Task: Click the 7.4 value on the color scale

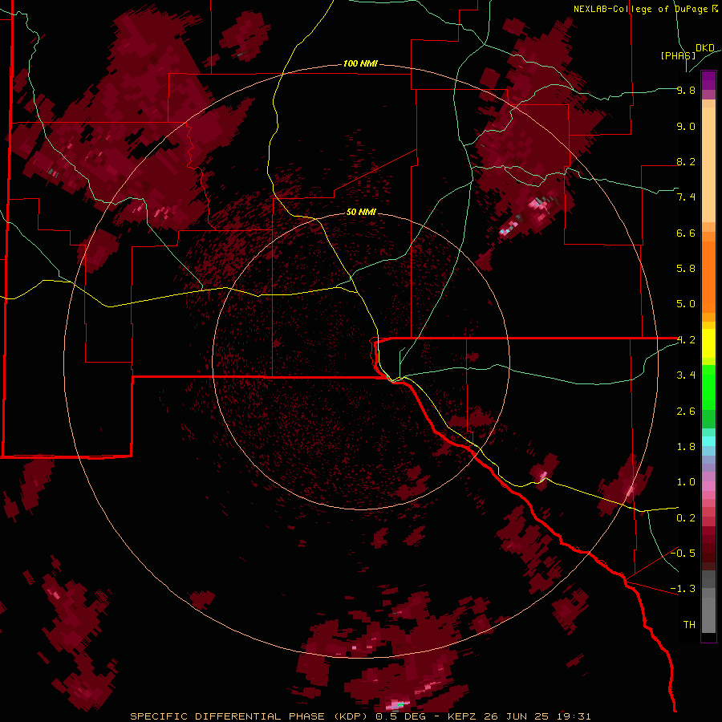Action: (x=686, y=197)
